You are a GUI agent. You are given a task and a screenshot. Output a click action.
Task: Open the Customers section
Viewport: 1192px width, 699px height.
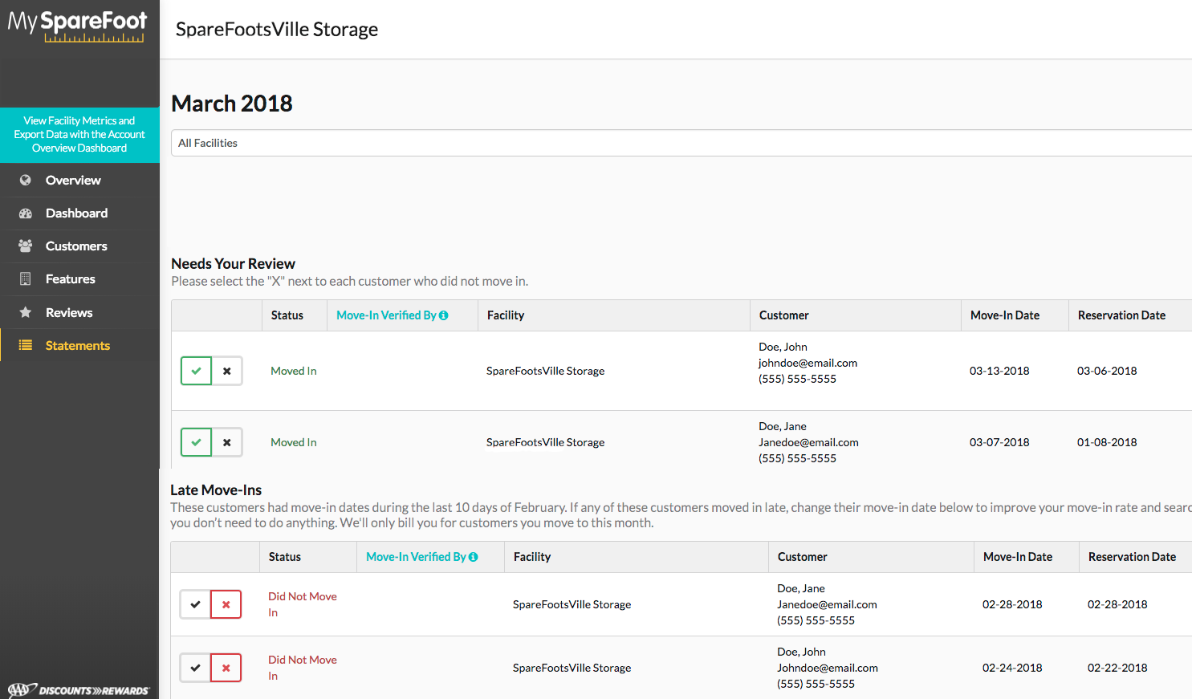coord(76,246)
